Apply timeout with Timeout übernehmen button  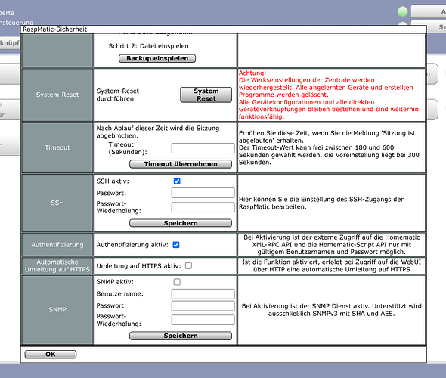181,164
